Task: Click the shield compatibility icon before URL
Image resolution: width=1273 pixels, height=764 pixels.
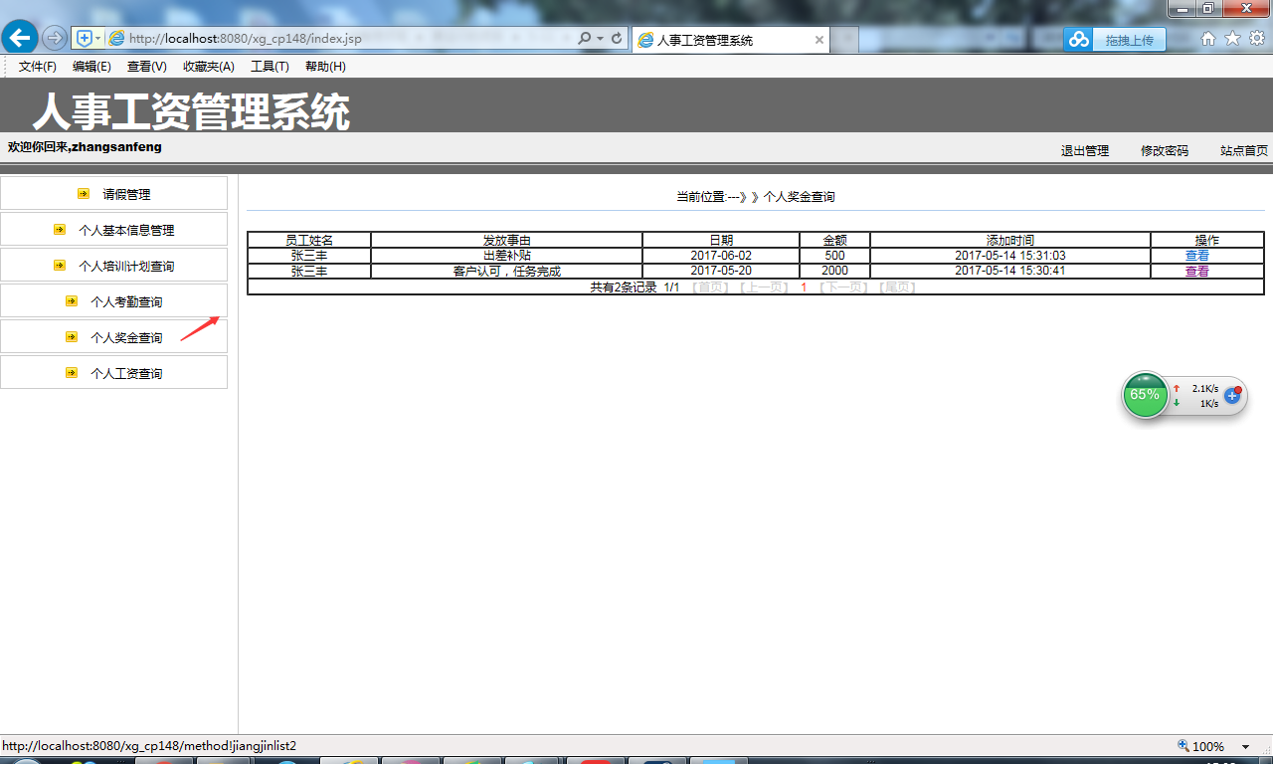Action: tap(85, 38)
